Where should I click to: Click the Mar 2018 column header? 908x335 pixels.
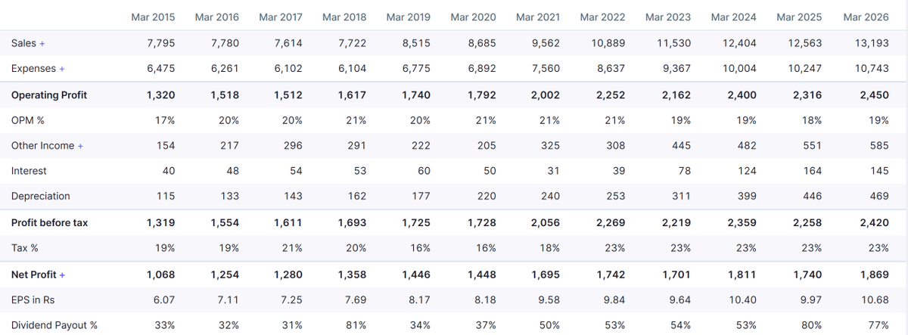[344, 16]
